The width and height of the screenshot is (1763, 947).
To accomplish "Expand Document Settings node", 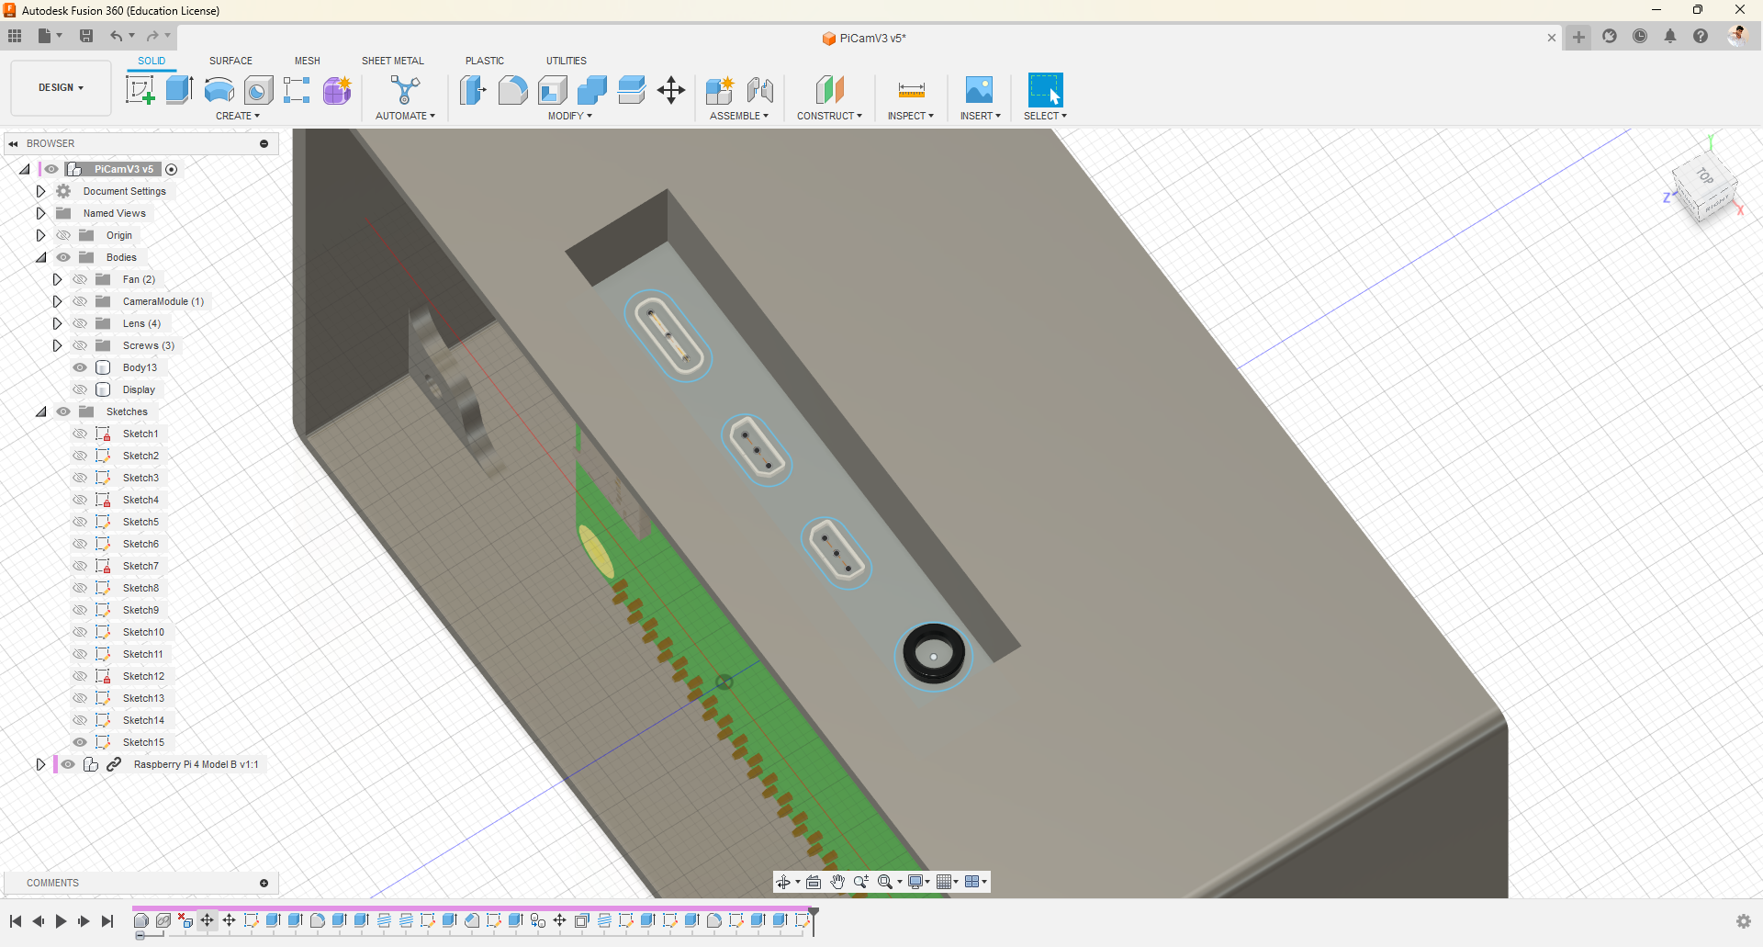I will coord(40,191).
